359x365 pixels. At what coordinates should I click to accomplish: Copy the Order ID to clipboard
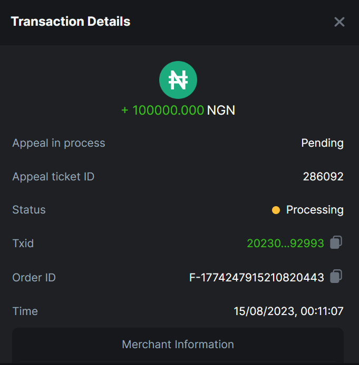point(336,276)
